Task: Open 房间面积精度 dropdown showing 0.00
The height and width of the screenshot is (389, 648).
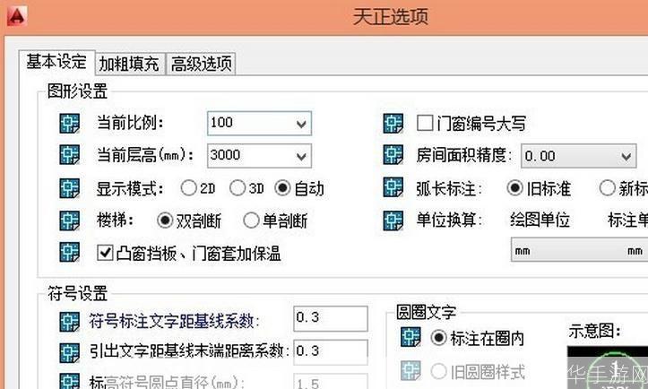Action: (x=578, y=156)
